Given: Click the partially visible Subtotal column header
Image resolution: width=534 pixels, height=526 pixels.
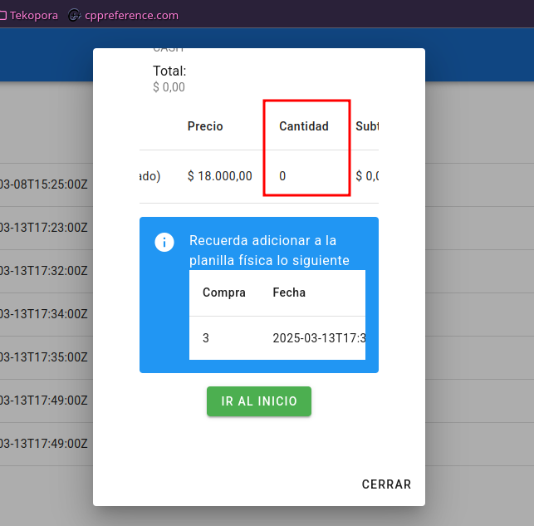Looking at the screenshot, I should point(367,126).
